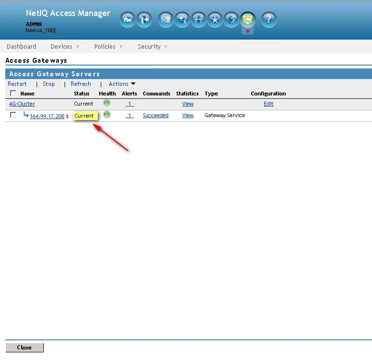Click the Statistics column header
Screen dimensions: 372x363
coord(187,94)
